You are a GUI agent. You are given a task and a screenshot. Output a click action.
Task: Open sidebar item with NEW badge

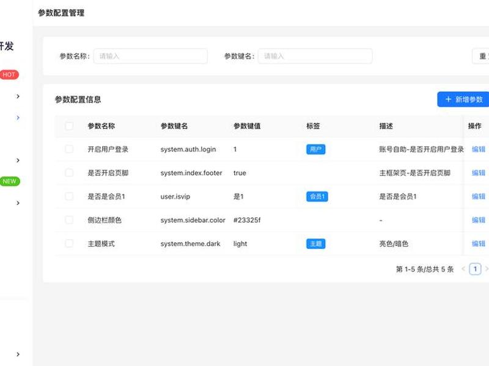10,181
